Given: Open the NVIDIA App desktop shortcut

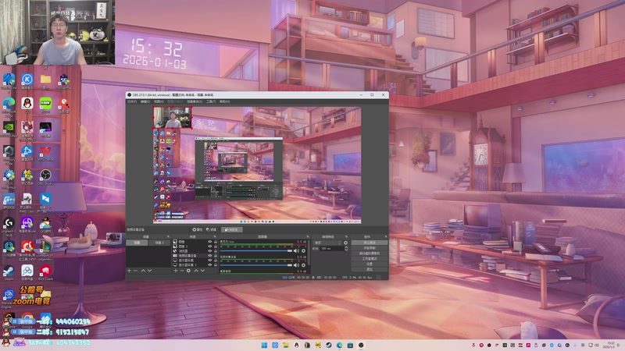Looking at the screenshot, I should pyautogui.click(x=9, y=129).
